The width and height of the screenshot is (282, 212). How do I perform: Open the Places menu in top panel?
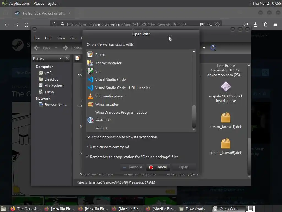[39, 3]
